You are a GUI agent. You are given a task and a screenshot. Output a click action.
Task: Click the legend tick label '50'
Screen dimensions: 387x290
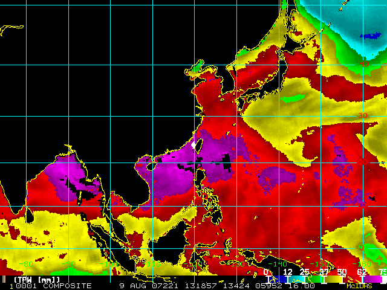tap(342, 272)
